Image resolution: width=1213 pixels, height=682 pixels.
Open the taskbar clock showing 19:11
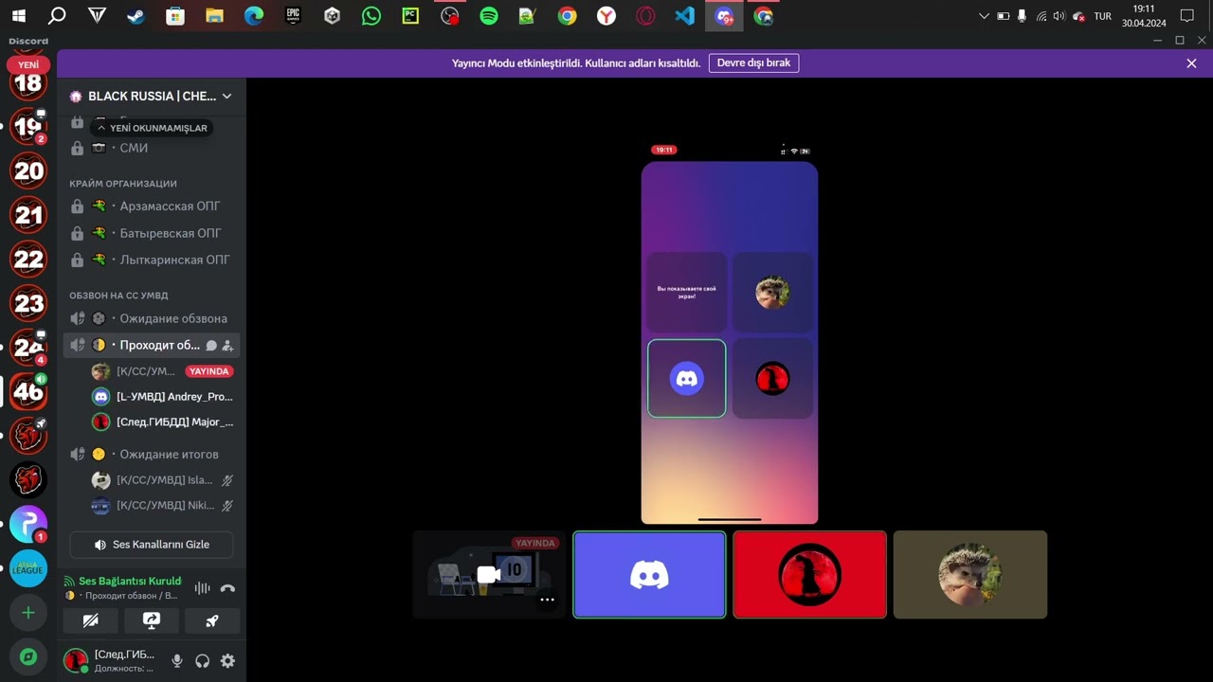[x=1143, y=16]
